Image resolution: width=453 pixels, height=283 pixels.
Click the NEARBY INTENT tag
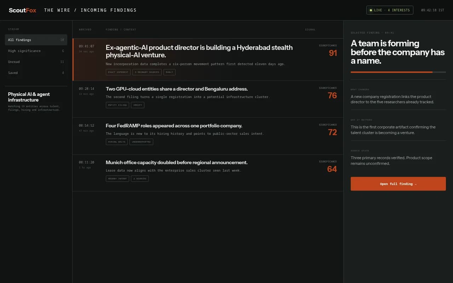point(117,179)
